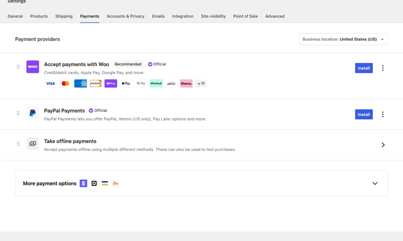
Task: Open the Business location dropdown
Action: [x=343, y=39]
